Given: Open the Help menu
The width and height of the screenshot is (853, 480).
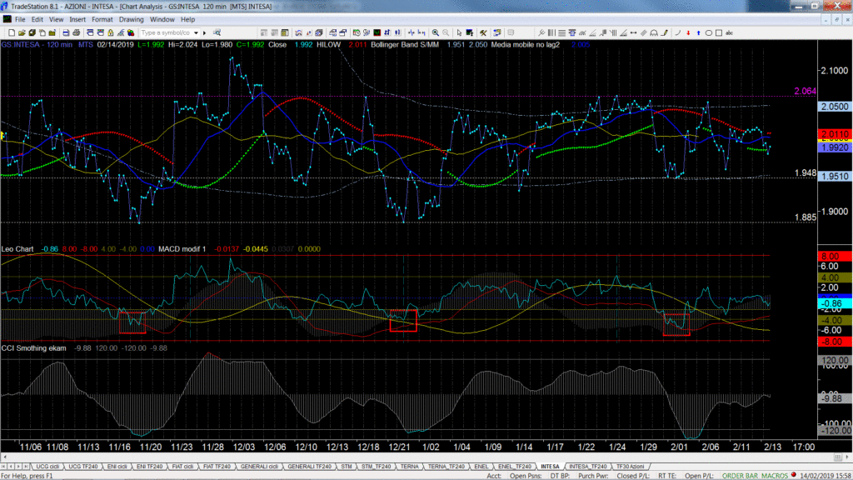Looking at the screenshot, I should click(x=187, y=20).
